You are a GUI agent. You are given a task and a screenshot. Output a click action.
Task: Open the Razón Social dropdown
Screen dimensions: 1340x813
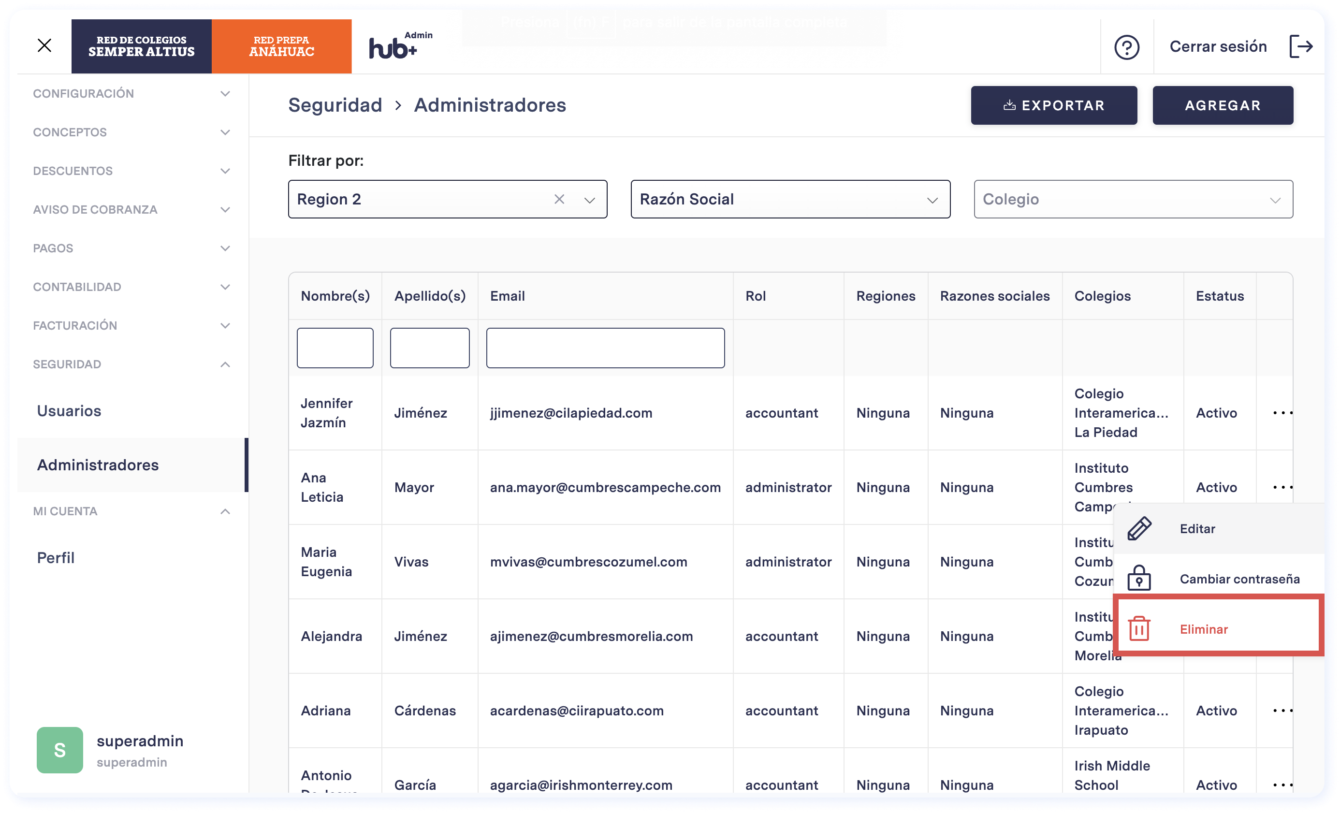click(x=790, y=199)
